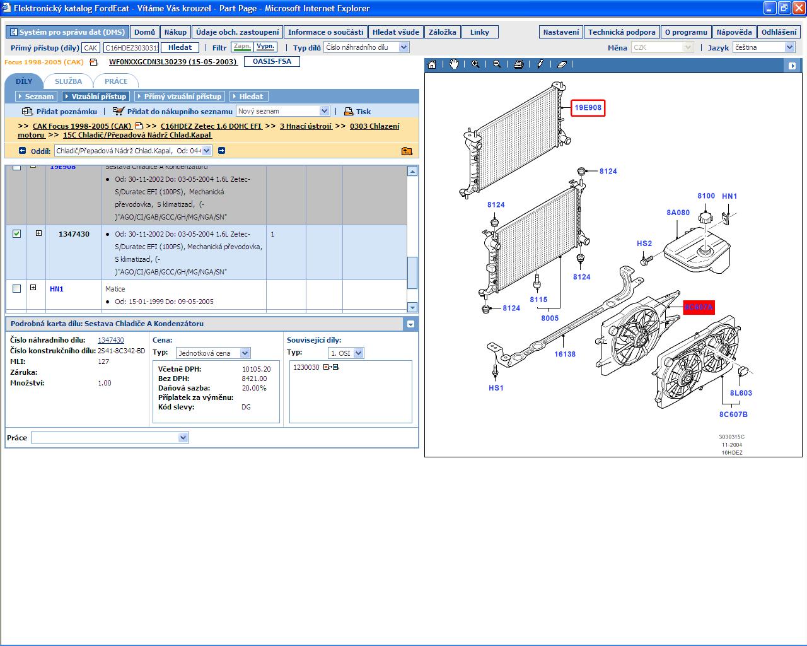Switch to the SLUŽBA tab
807x646 pixels.
[x=68, y=81]
